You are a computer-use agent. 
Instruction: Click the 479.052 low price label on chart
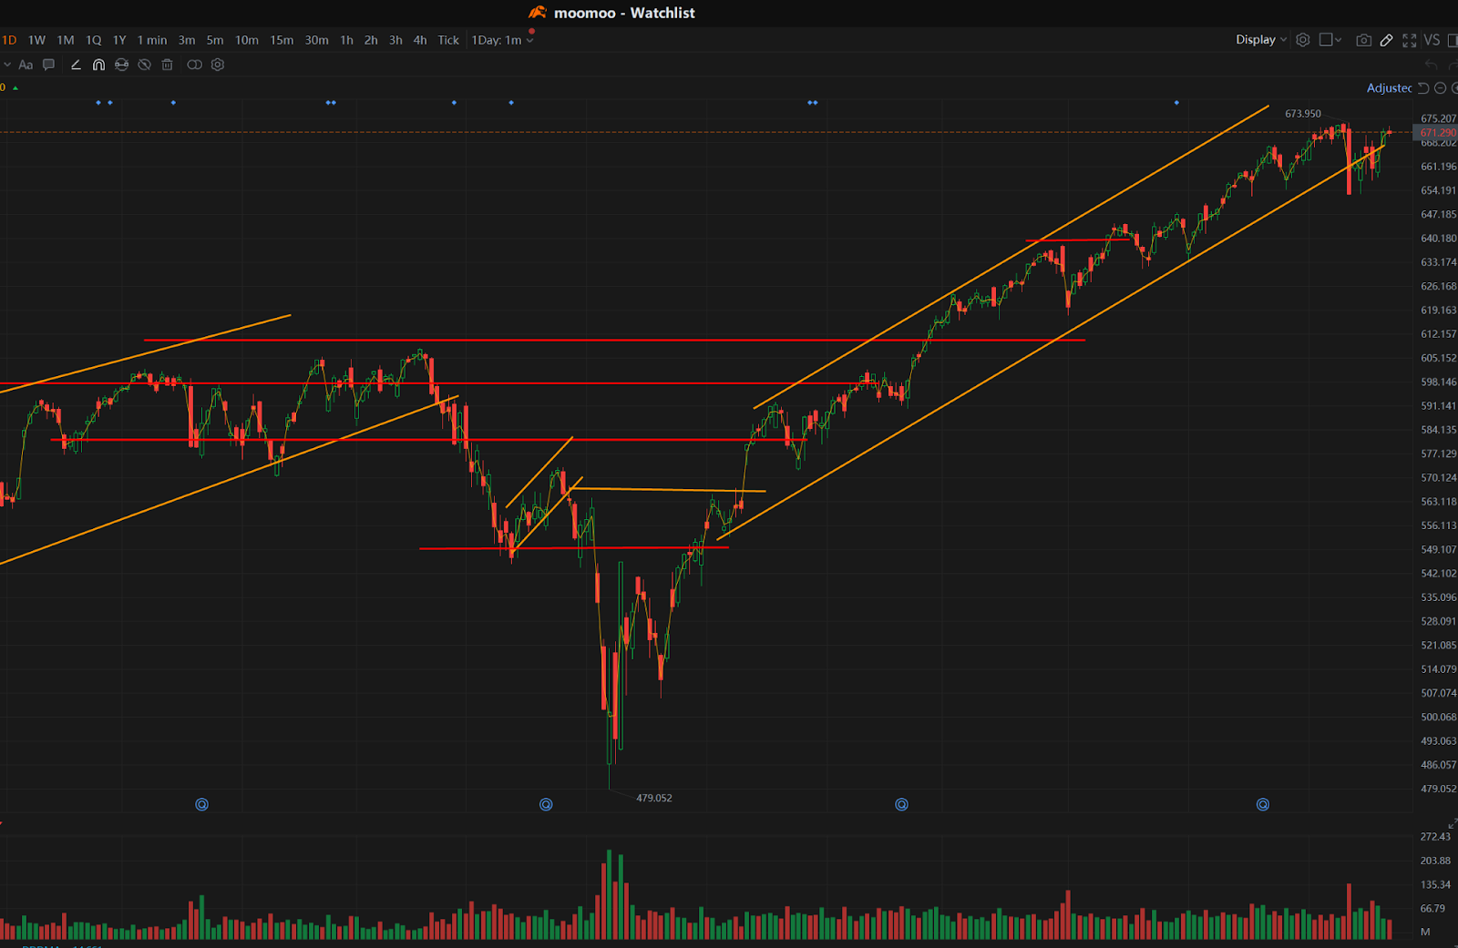[x=654, y=798]
